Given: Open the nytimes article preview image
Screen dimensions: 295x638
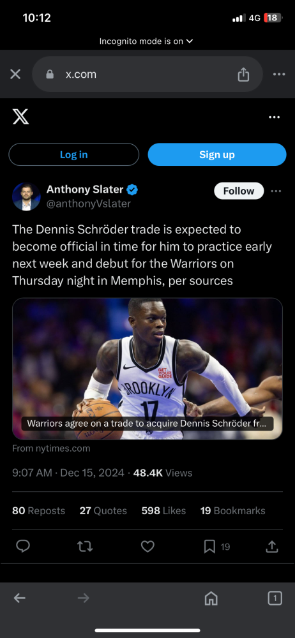Looking at the screenshot, I should 147,369.
